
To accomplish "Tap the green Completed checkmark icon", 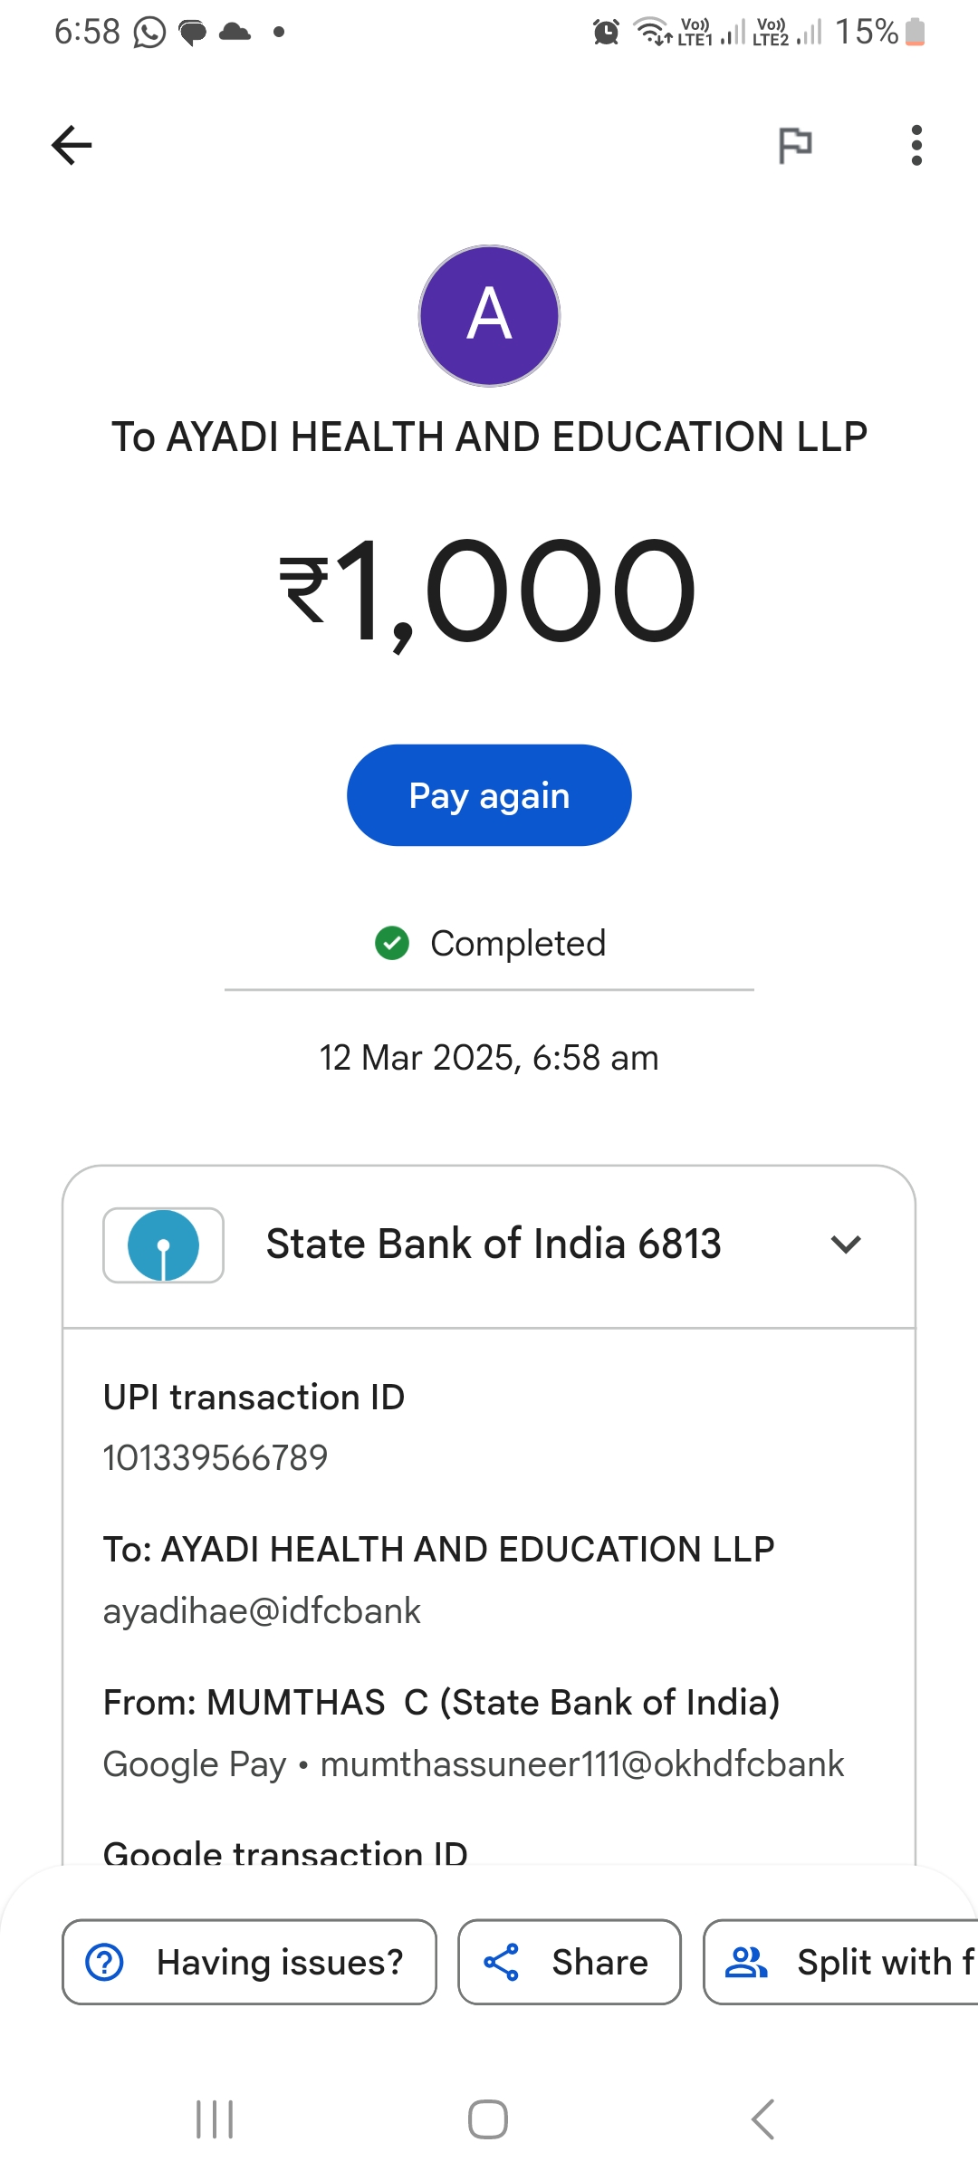I will (x=392, y=943).
